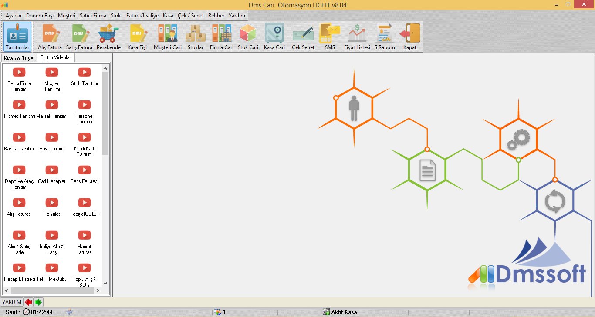Switch to the Kısa Yol Tuşları tab
Screen dimensions: 595x317
pos(20,58)
